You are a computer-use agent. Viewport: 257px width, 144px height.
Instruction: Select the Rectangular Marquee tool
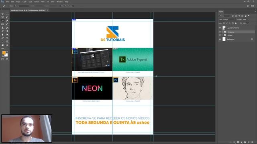point(7,14)
